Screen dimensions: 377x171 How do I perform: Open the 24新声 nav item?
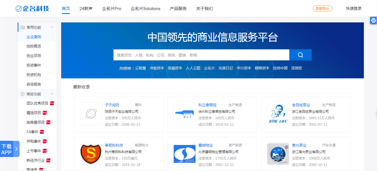[x=86, y=9]
